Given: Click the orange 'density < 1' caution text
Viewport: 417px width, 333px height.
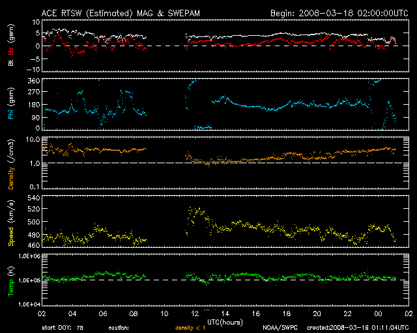Looking at the screenshot, I should [190, 328].
